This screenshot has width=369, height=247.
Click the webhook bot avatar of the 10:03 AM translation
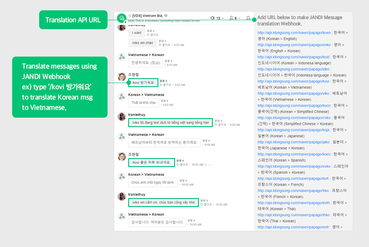coord(121,216)
